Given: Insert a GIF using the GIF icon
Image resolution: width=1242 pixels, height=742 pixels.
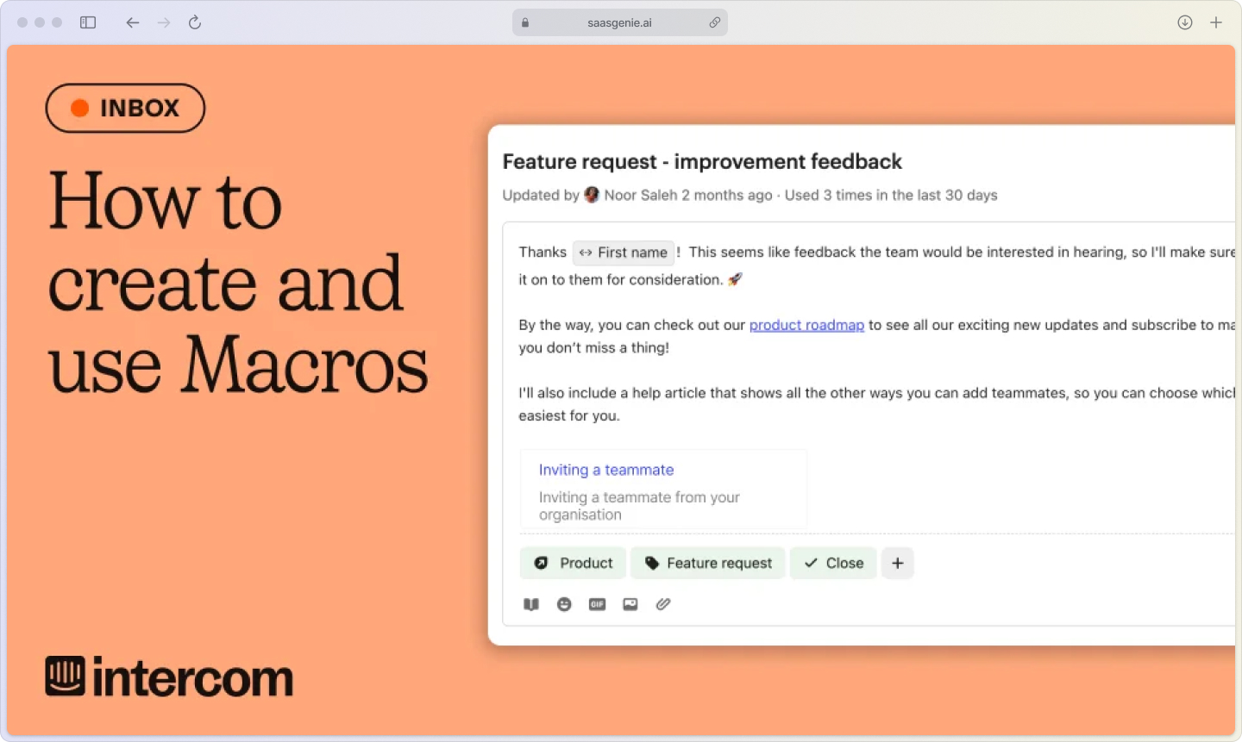Looking at the screenshot, I should tap(597, 604).
